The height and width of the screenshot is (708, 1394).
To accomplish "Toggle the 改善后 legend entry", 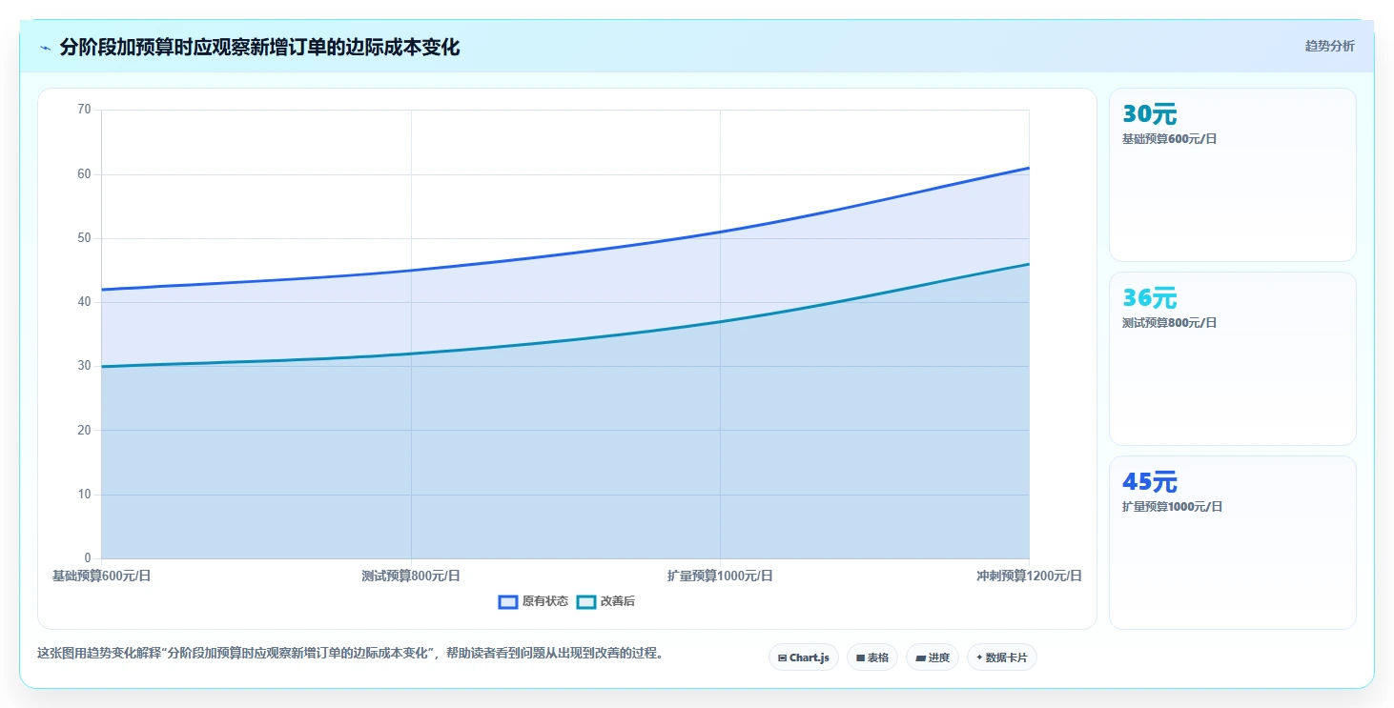I will [606, 601].
